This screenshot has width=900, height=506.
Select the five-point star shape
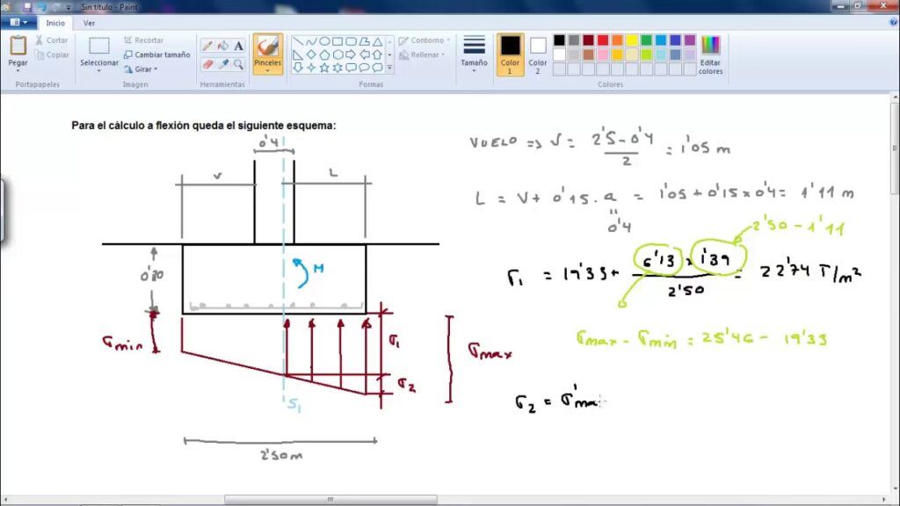coord(324,67)
